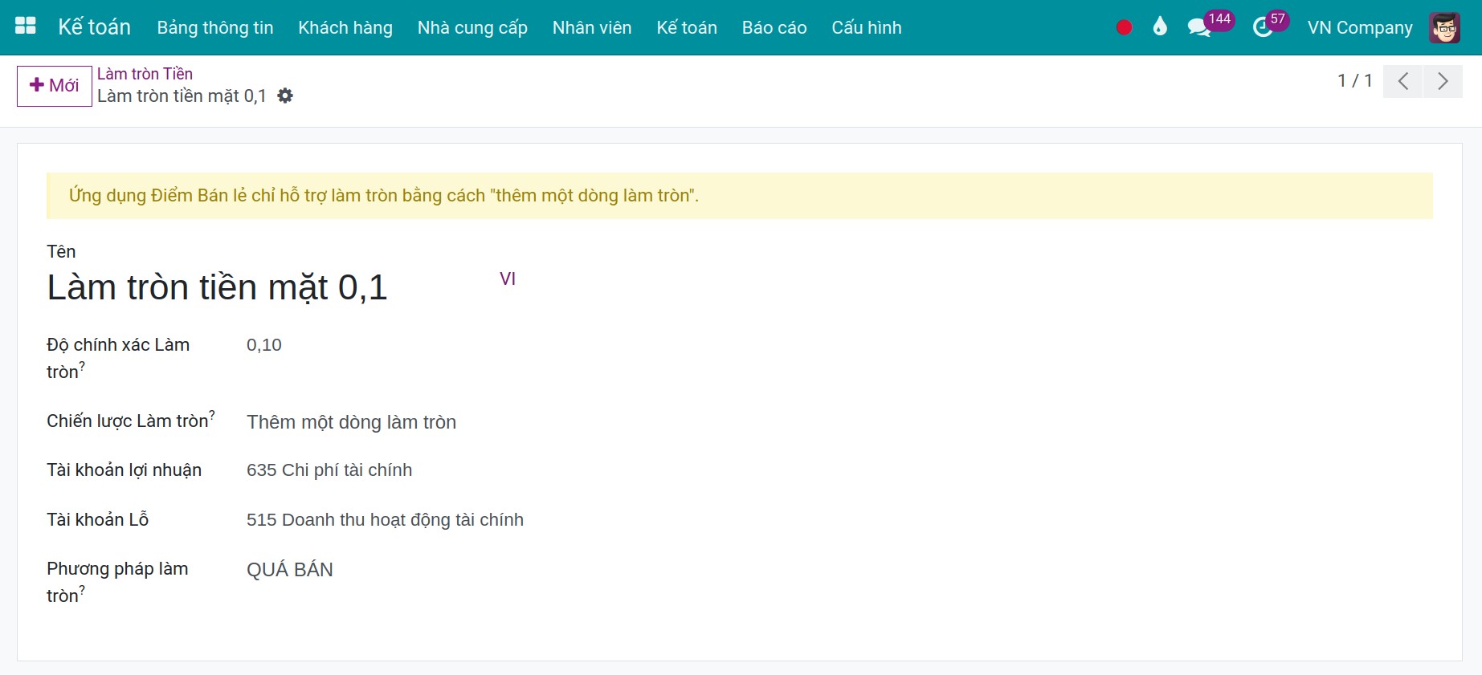Click the water drop icon
Viewport: 1482px width, 675px height.
[x=1160, y=27]
